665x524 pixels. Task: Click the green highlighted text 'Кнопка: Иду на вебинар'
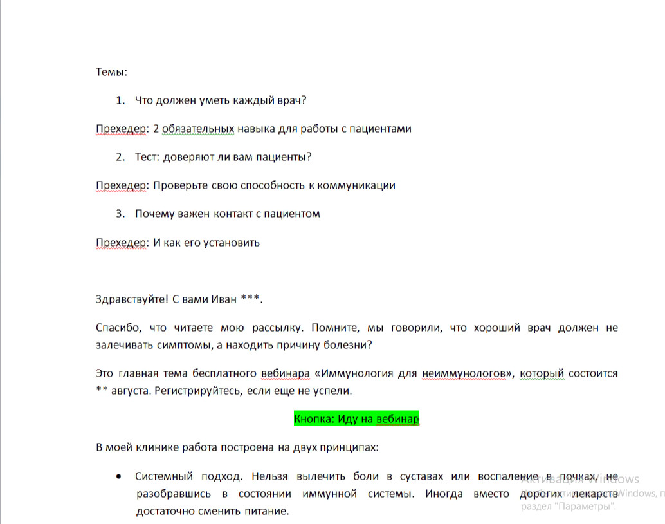click(x=356, y=418)
